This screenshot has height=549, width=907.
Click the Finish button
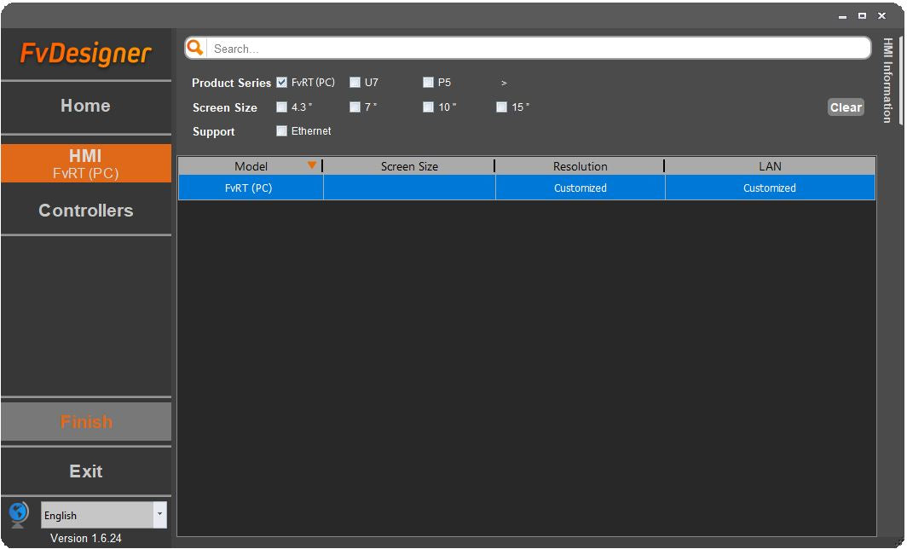86,422
